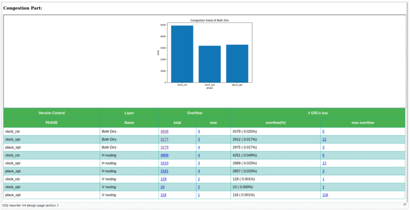Click the 3279 total overflow link
Viewport: 410px width, 210px height.
164,147
